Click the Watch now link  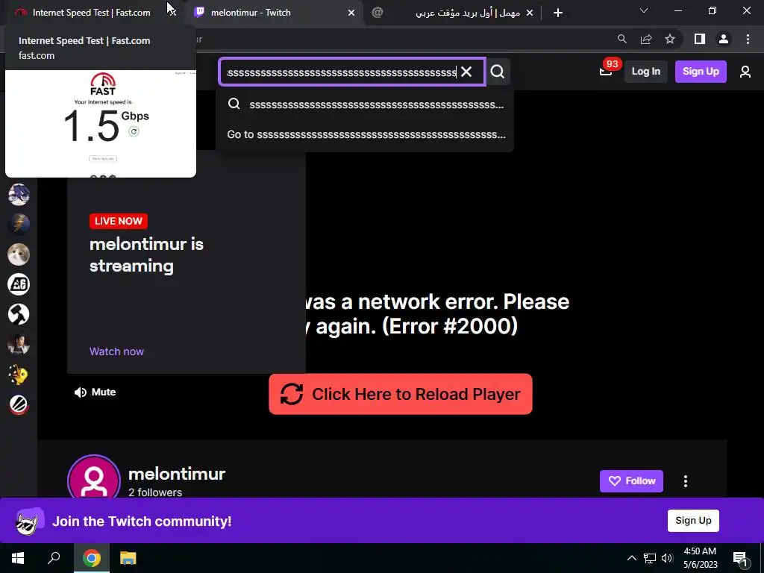pyautogui.click(x=116, y=351)
